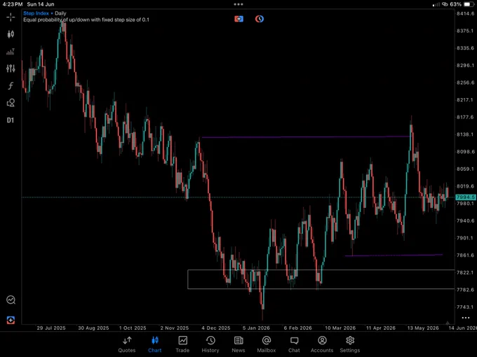Open the indicators (f) menu
This screenshot has height=357, width=477.
[11, 86]
